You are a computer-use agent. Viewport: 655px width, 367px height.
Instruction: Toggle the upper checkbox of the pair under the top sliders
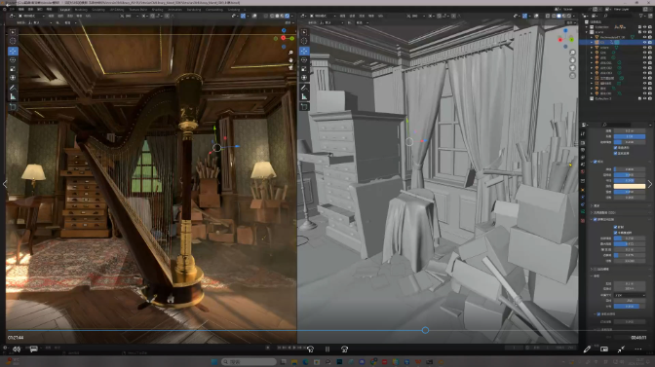point(615,148)
